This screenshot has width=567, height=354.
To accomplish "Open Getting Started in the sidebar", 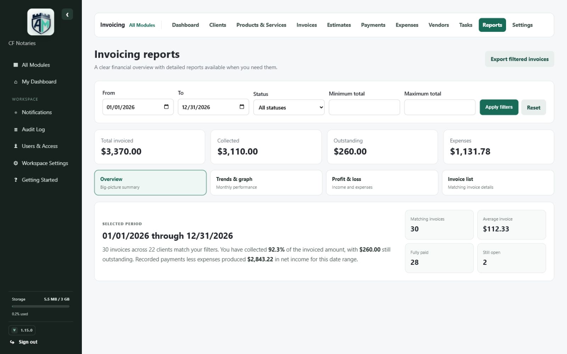I will pyautogui.click(x=41, y=180).
